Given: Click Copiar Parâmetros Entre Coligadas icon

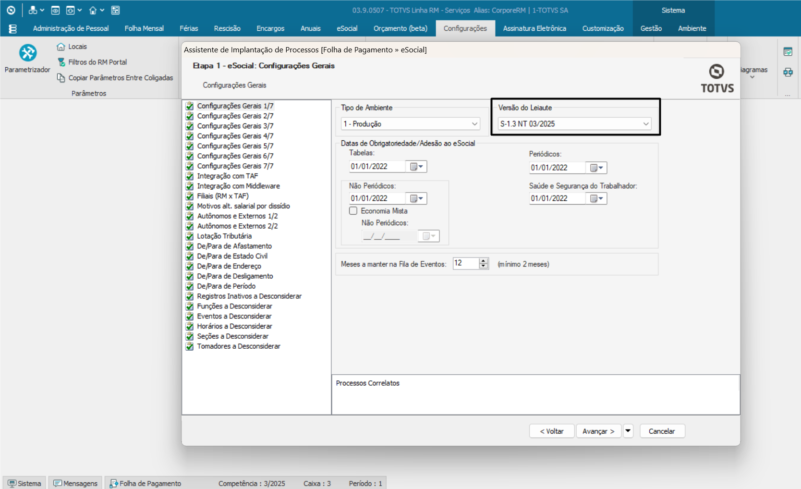Looking at the screenshot, I should point(61,78).
